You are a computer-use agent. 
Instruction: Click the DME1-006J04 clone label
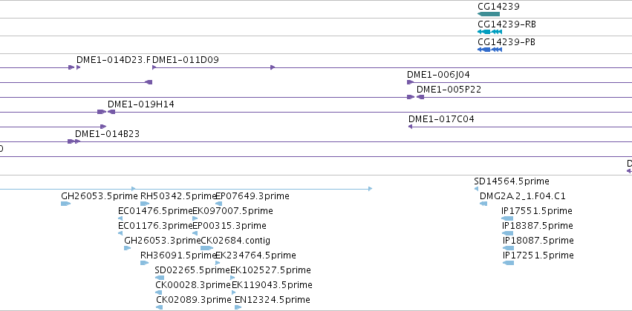[x=438, y=75]
